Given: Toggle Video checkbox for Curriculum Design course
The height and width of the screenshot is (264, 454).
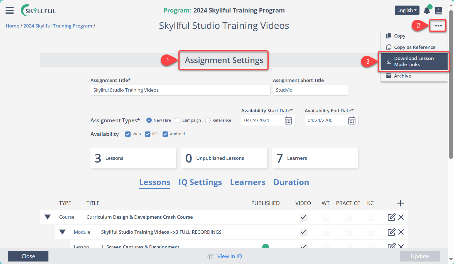Looking at the screenshot, I should click(x=303, y=217).
